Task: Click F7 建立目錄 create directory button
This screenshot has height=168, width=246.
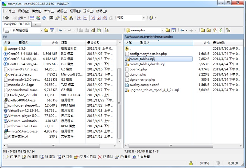Action: [85, 157]
